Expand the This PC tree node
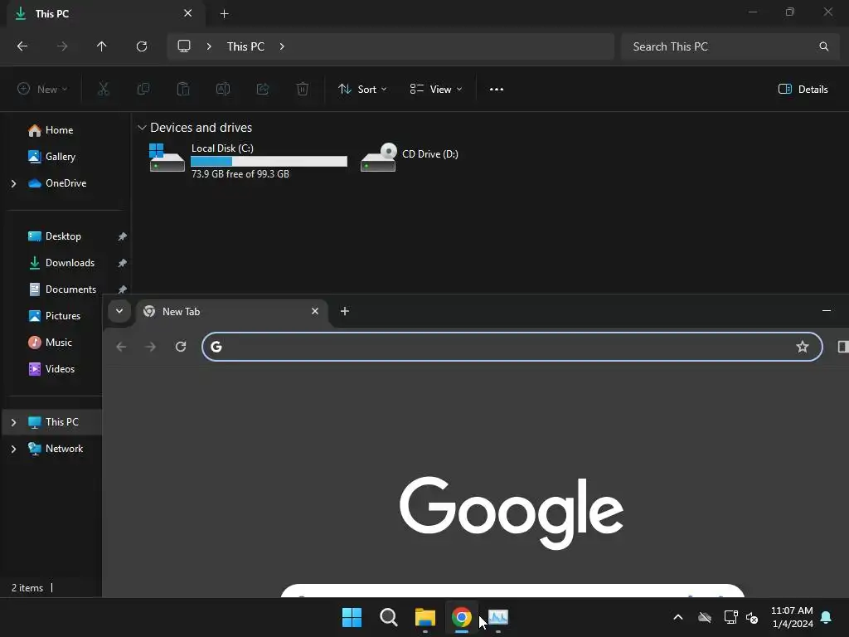Viewport: 849px width, 637px height. (x=13, y=422)
